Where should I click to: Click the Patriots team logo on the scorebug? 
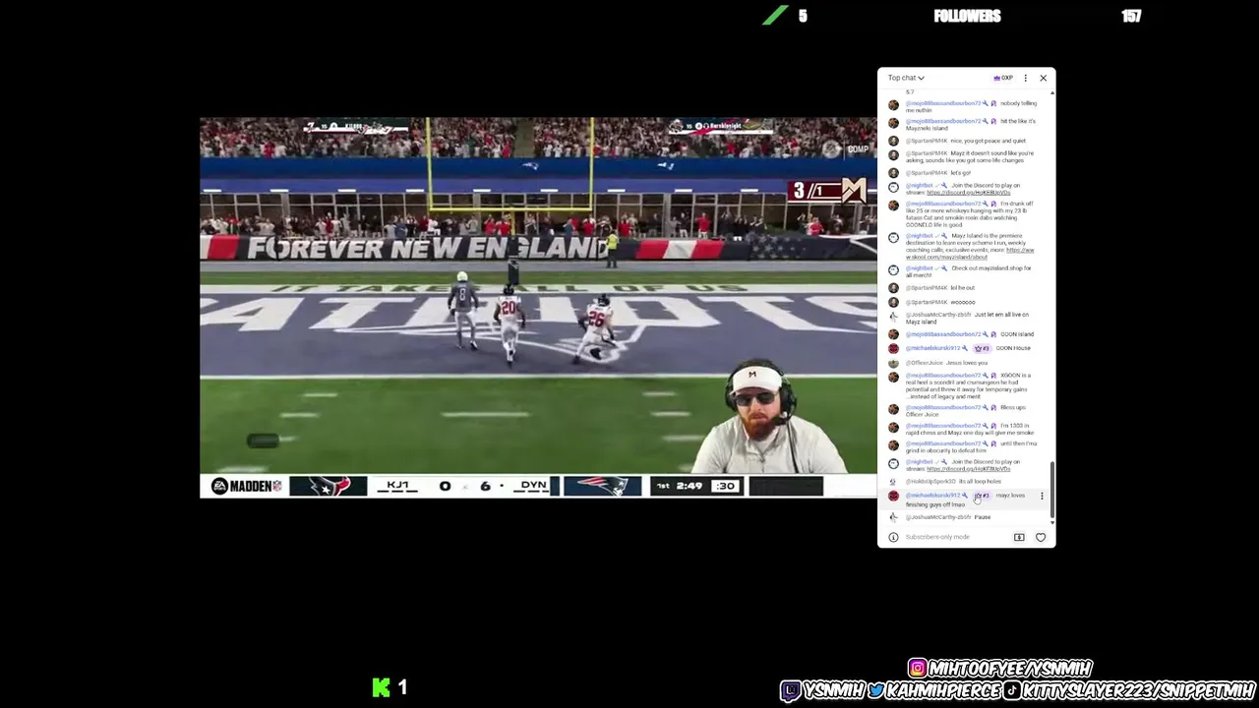click(602, 486)
